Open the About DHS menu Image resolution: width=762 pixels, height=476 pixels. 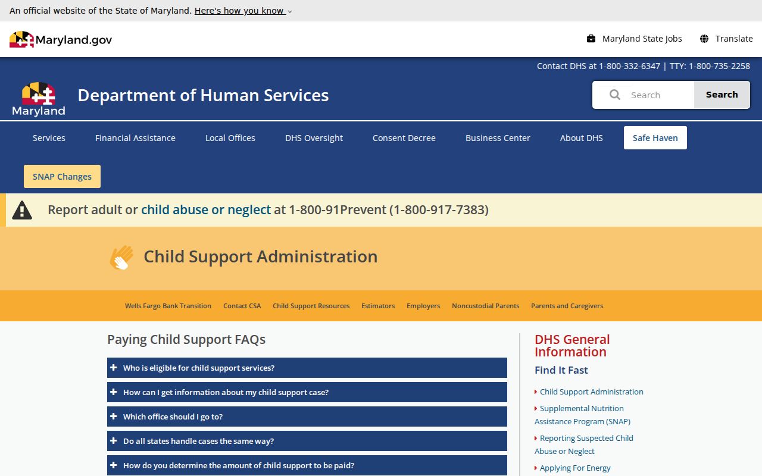click(x=582, y=138)
